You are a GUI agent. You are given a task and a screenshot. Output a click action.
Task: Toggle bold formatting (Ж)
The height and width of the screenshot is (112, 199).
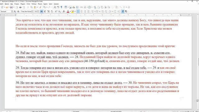click(41, 12)
